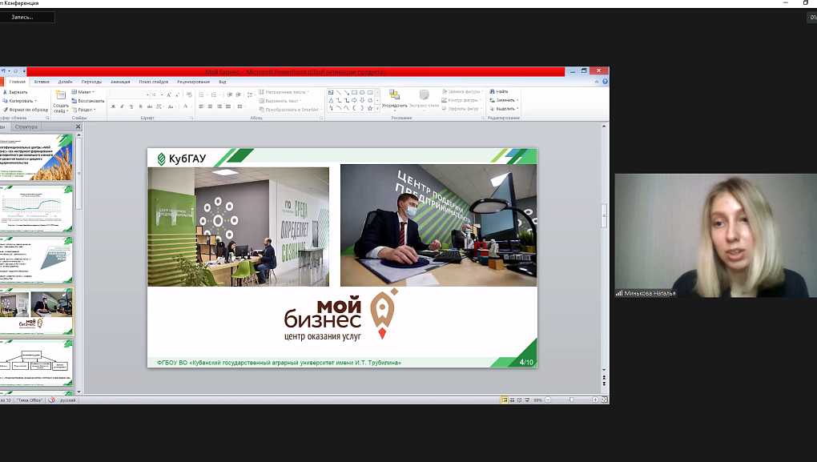Select the right block arrow shape
The height and width of the screenshot is (462, 817).
click(354, 101)
